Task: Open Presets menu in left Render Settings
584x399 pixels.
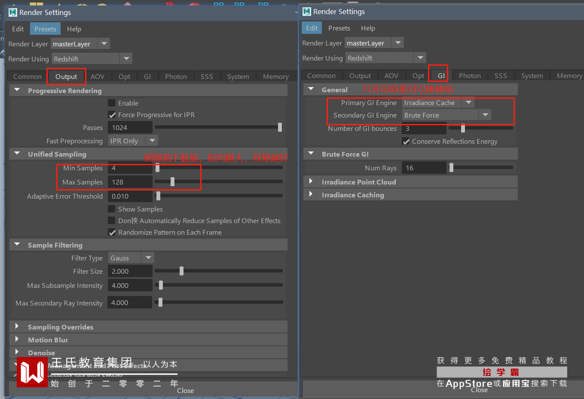Action: tap(45, 29)
